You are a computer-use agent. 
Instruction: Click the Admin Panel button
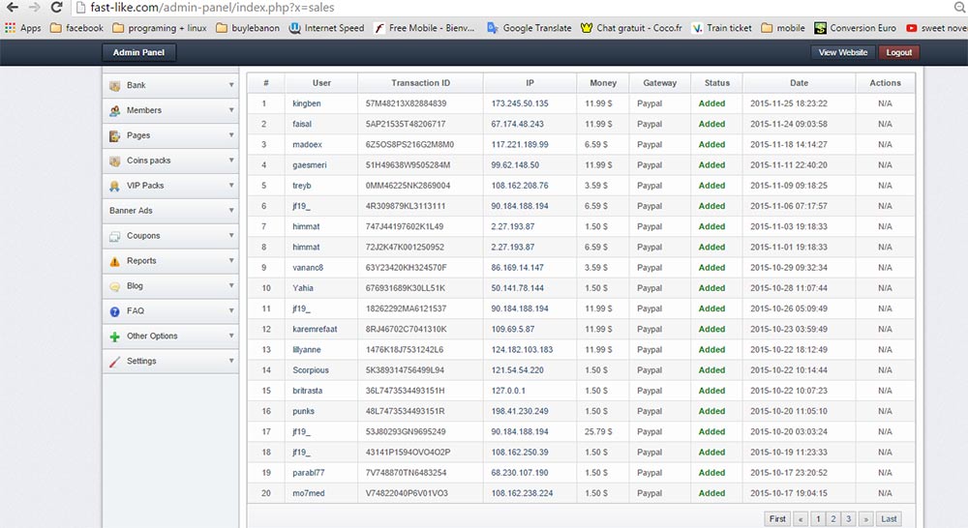click(138, 52)
